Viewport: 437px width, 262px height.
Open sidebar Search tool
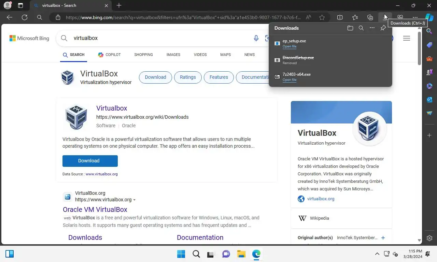[429, 31]
